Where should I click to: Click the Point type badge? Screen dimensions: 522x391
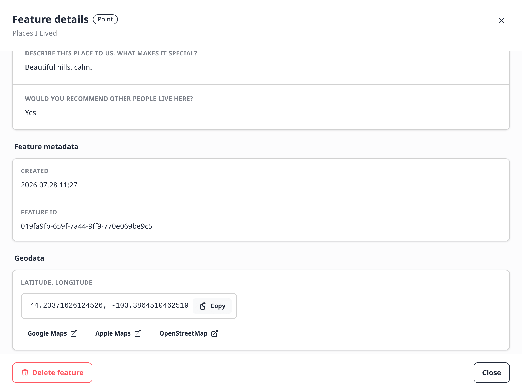pos(105,19)
